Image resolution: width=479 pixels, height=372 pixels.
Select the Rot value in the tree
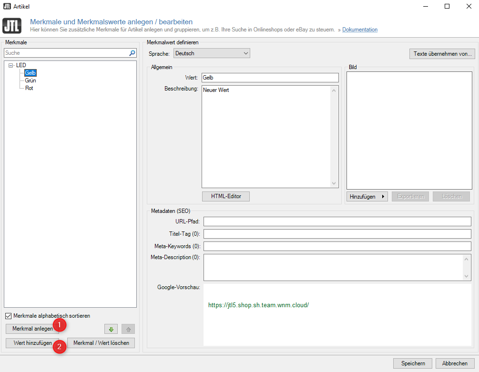click(29, 88)
